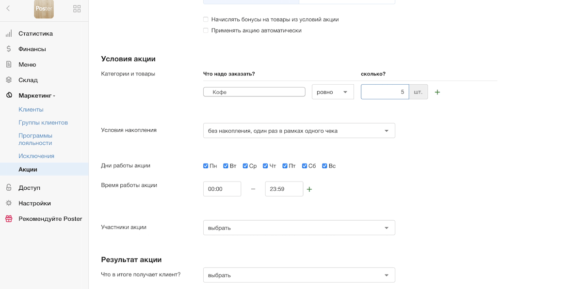Toggle Применять акцию автоматически checkbox
The height and width of the screenshot is (289, 582).
pyautogui.click(x=206, y=30)
